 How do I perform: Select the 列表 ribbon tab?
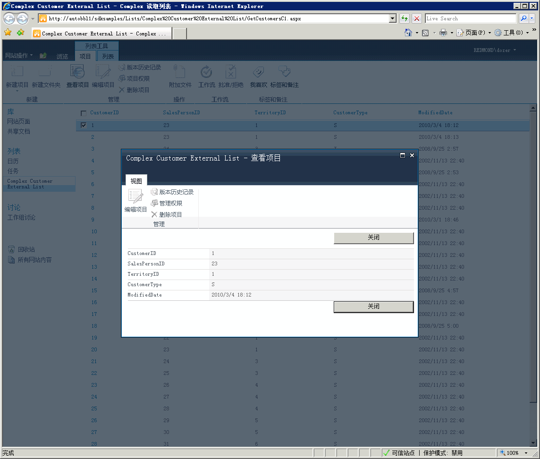click(x=108, y=56)
